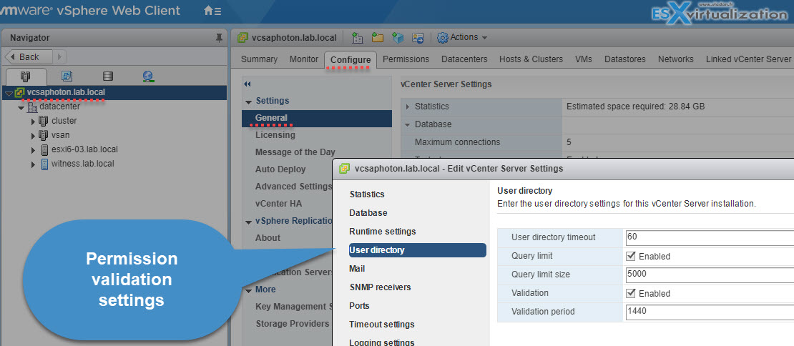Viewport: 794px width, 346px height.
Task: Open the home menu icon in the header
Action: 212,11
